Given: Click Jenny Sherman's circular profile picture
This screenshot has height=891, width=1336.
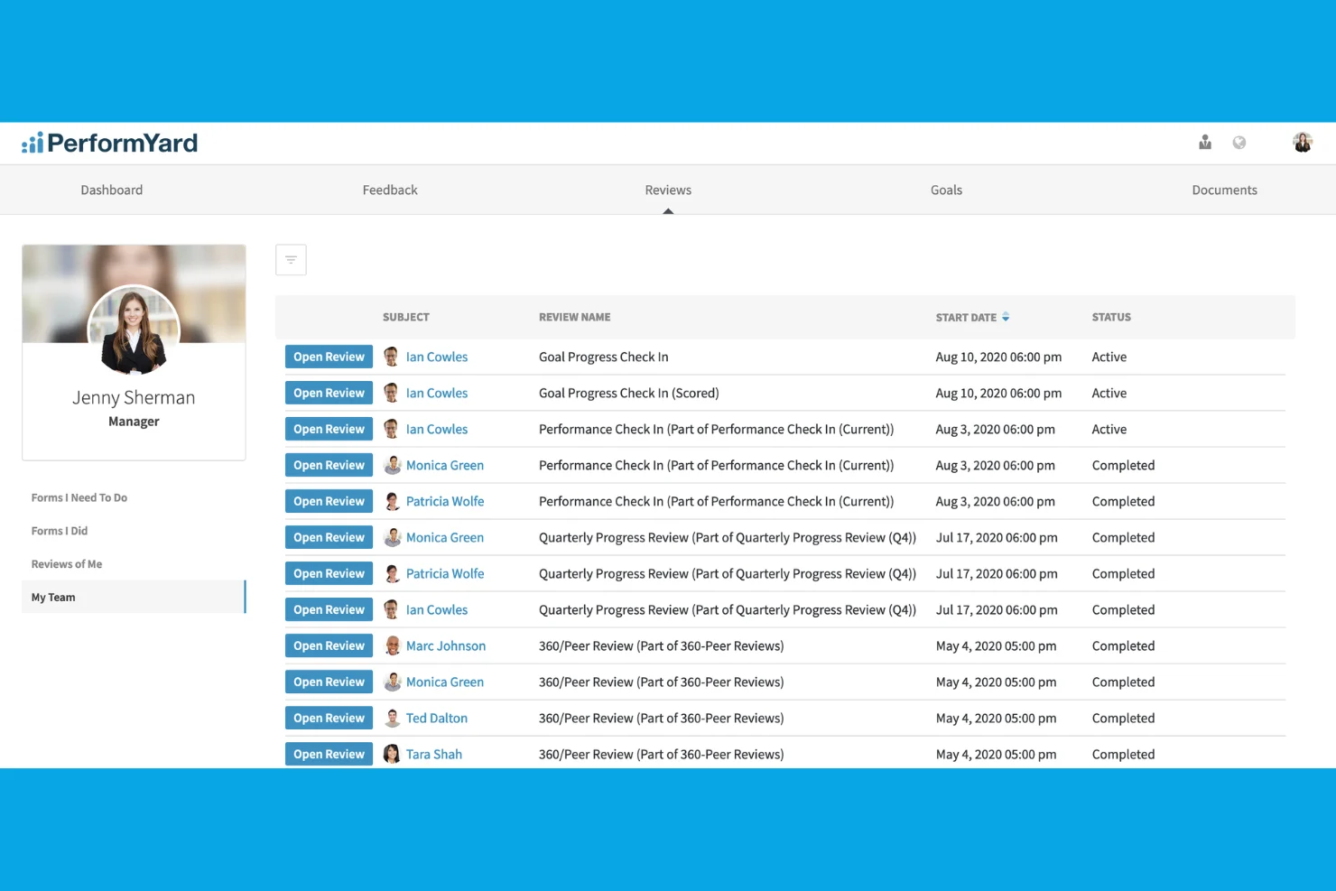Looking at the screenshot, I should (134, 331).
